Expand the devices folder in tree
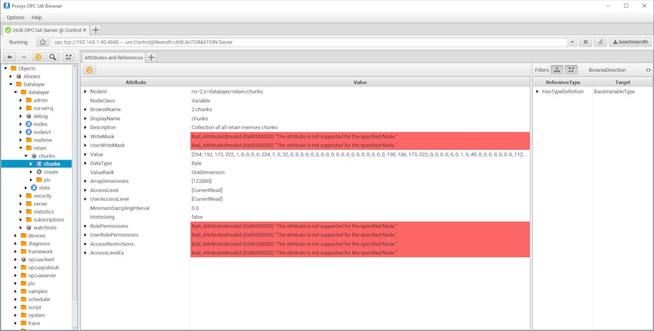 click(16, 236)
